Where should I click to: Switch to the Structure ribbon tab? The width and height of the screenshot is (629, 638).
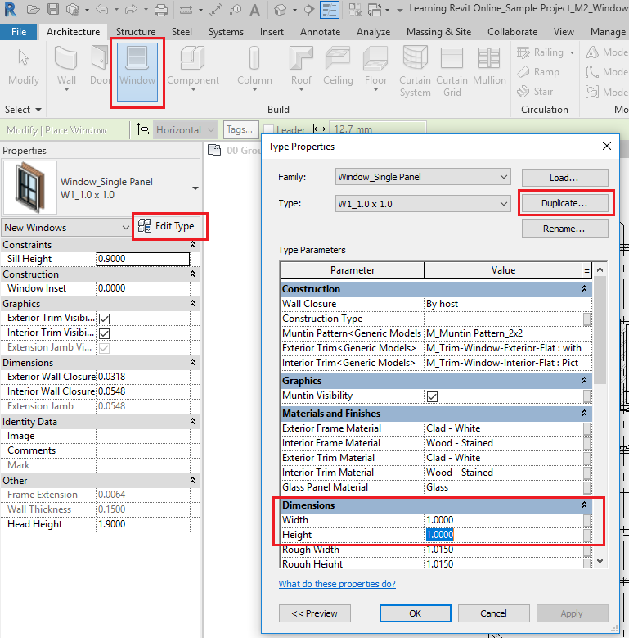[x=136, y=32]
